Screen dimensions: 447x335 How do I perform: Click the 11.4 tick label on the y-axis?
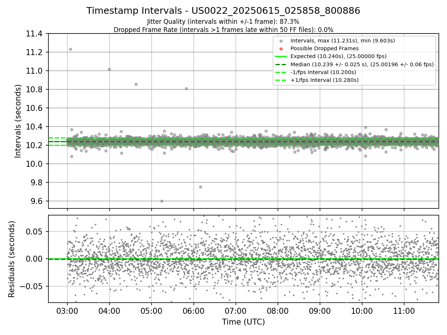tap(35, 34)
